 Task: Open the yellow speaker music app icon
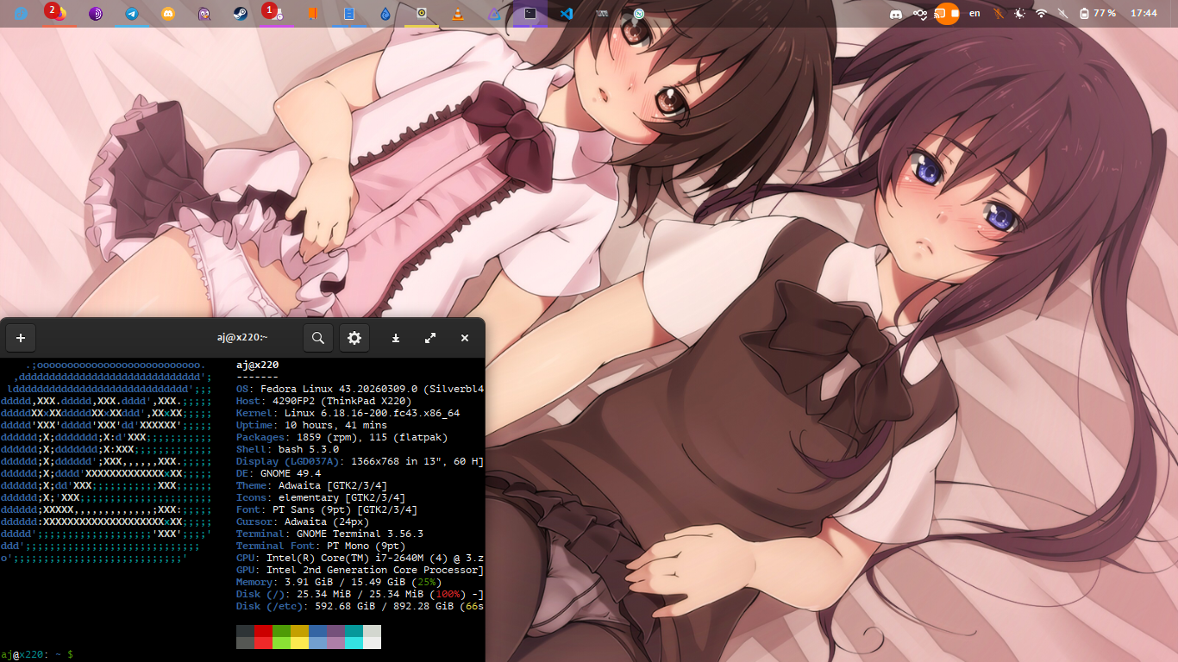point(421,14)
